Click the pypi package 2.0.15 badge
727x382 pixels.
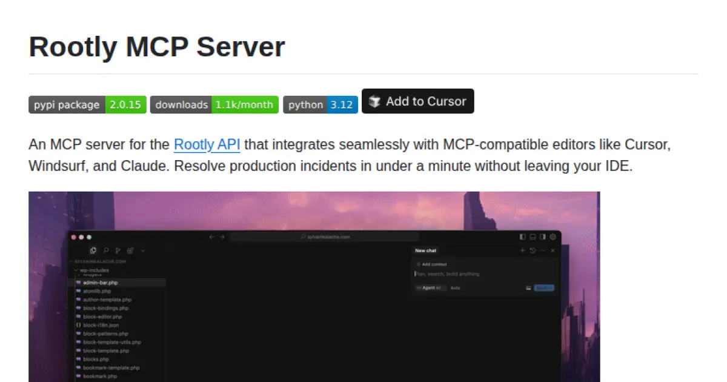87,104
